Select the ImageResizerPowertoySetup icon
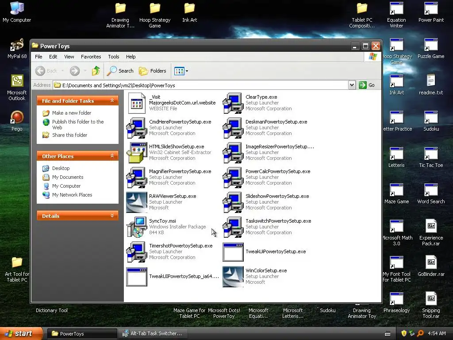Screen dimensions: 453x340 233,153
